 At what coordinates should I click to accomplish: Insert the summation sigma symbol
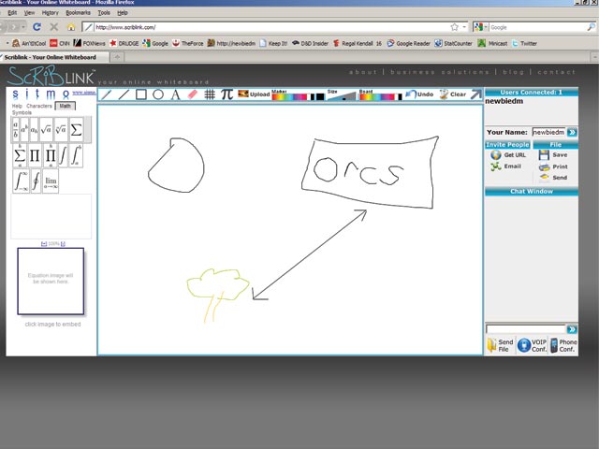[77, 129]
